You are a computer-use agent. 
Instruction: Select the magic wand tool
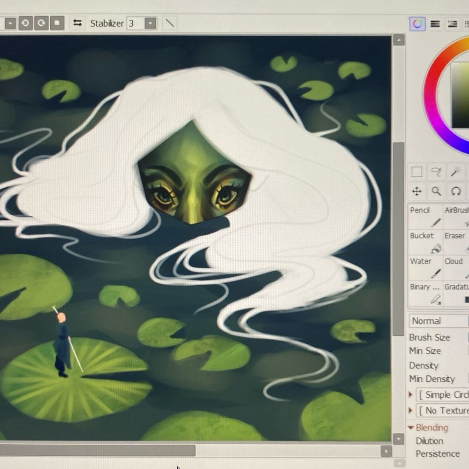pos(455,172)
